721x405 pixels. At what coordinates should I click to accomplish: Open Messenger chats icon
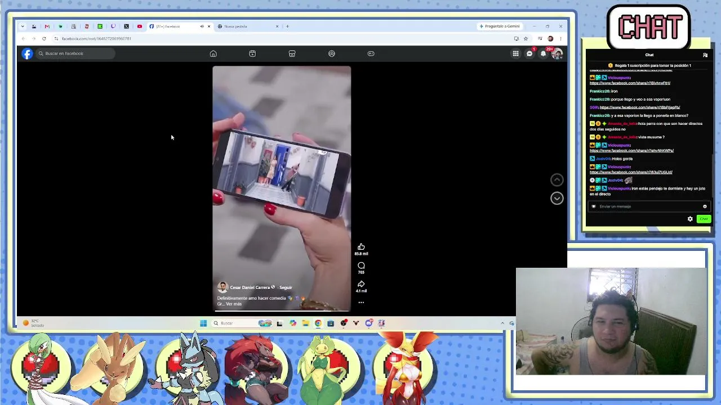coord(529,53)
